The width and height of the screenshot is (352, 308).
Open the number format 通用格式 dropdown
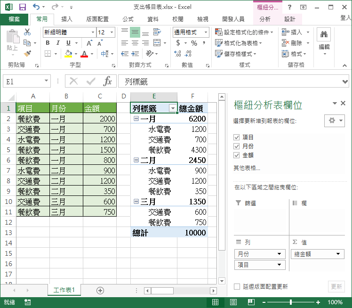point(206,32)
